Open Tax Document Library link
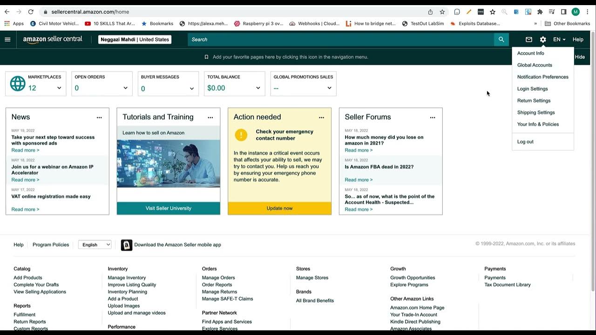The height and width of the screenshot is (335, 596). tap(508, 285)
